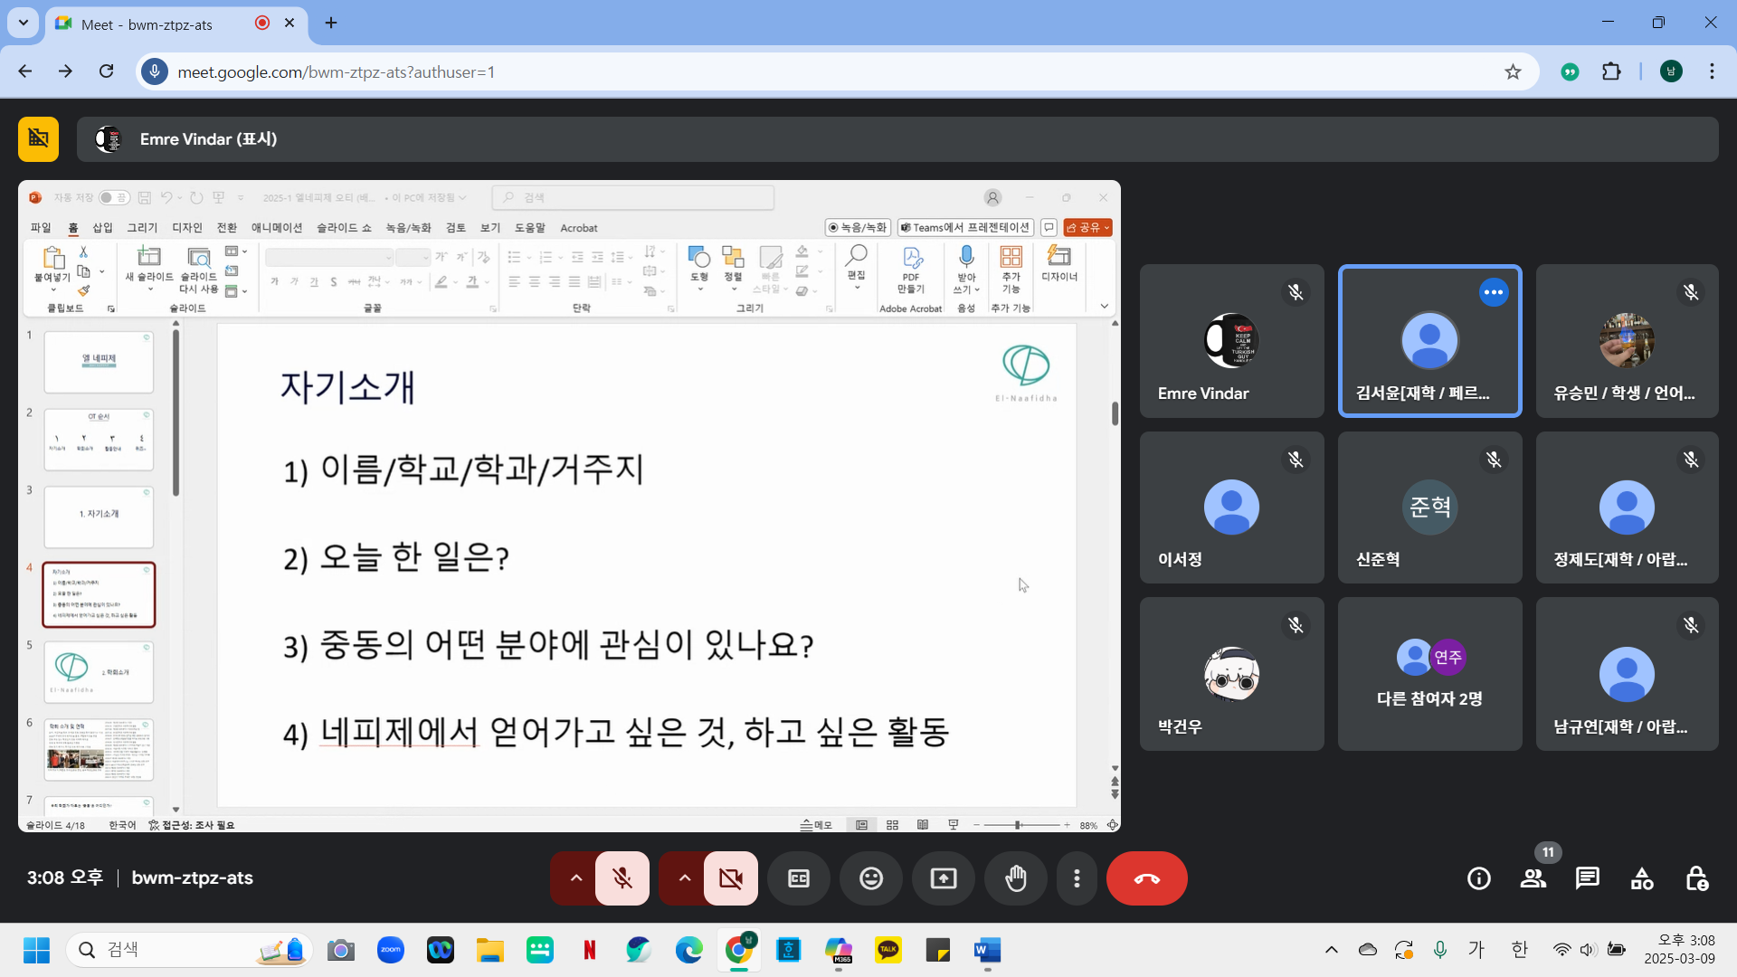The width and height of the screenshot is (1737, 977).
Task: Select slide 3 thumbnail '1. 자기소개'
Action: pos(99,517)
